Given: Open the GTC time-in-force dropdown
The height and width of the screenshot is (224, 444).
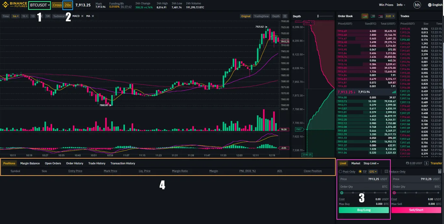Looking at the screenshot, I should point(373,171).
